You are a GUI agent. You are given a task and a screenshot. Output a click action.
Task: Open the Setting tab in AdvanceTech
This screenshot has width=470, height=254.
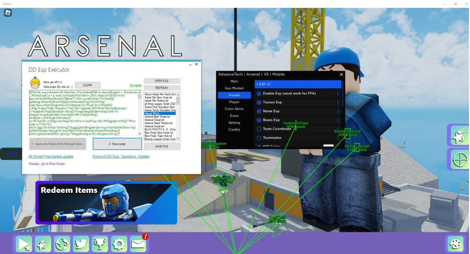click(x=235, y=123)
